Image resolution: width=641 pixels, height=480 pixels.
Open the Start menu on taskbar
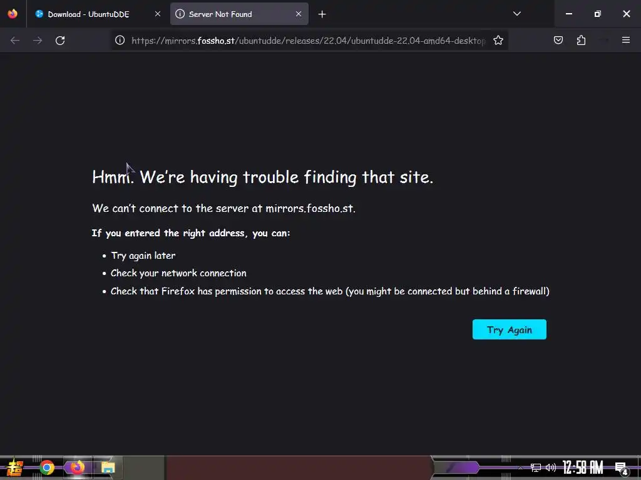(x=14, y=467)
